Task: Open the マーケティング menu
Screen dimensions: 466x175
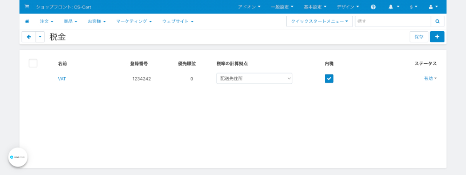Action: point(134,21)
